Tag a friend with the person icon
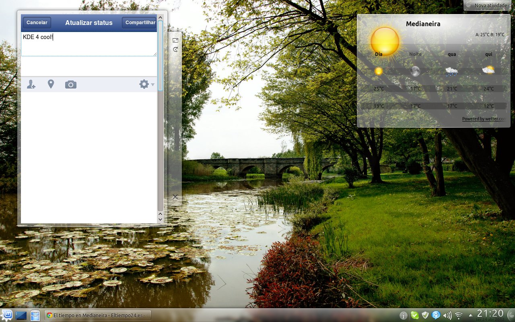Viewport: 515px width, 322px height. 31,85
